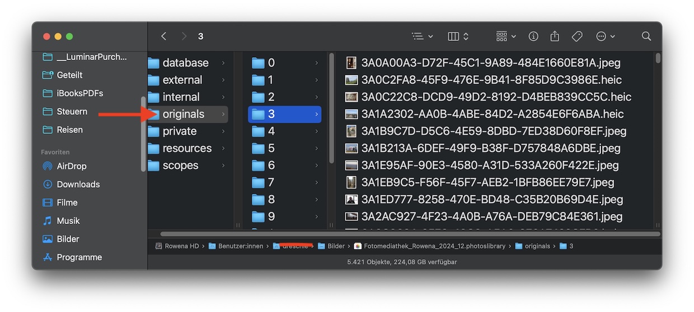Open the list view options dropdown
This screenshot has width=694, height=312.
point(423,36)
